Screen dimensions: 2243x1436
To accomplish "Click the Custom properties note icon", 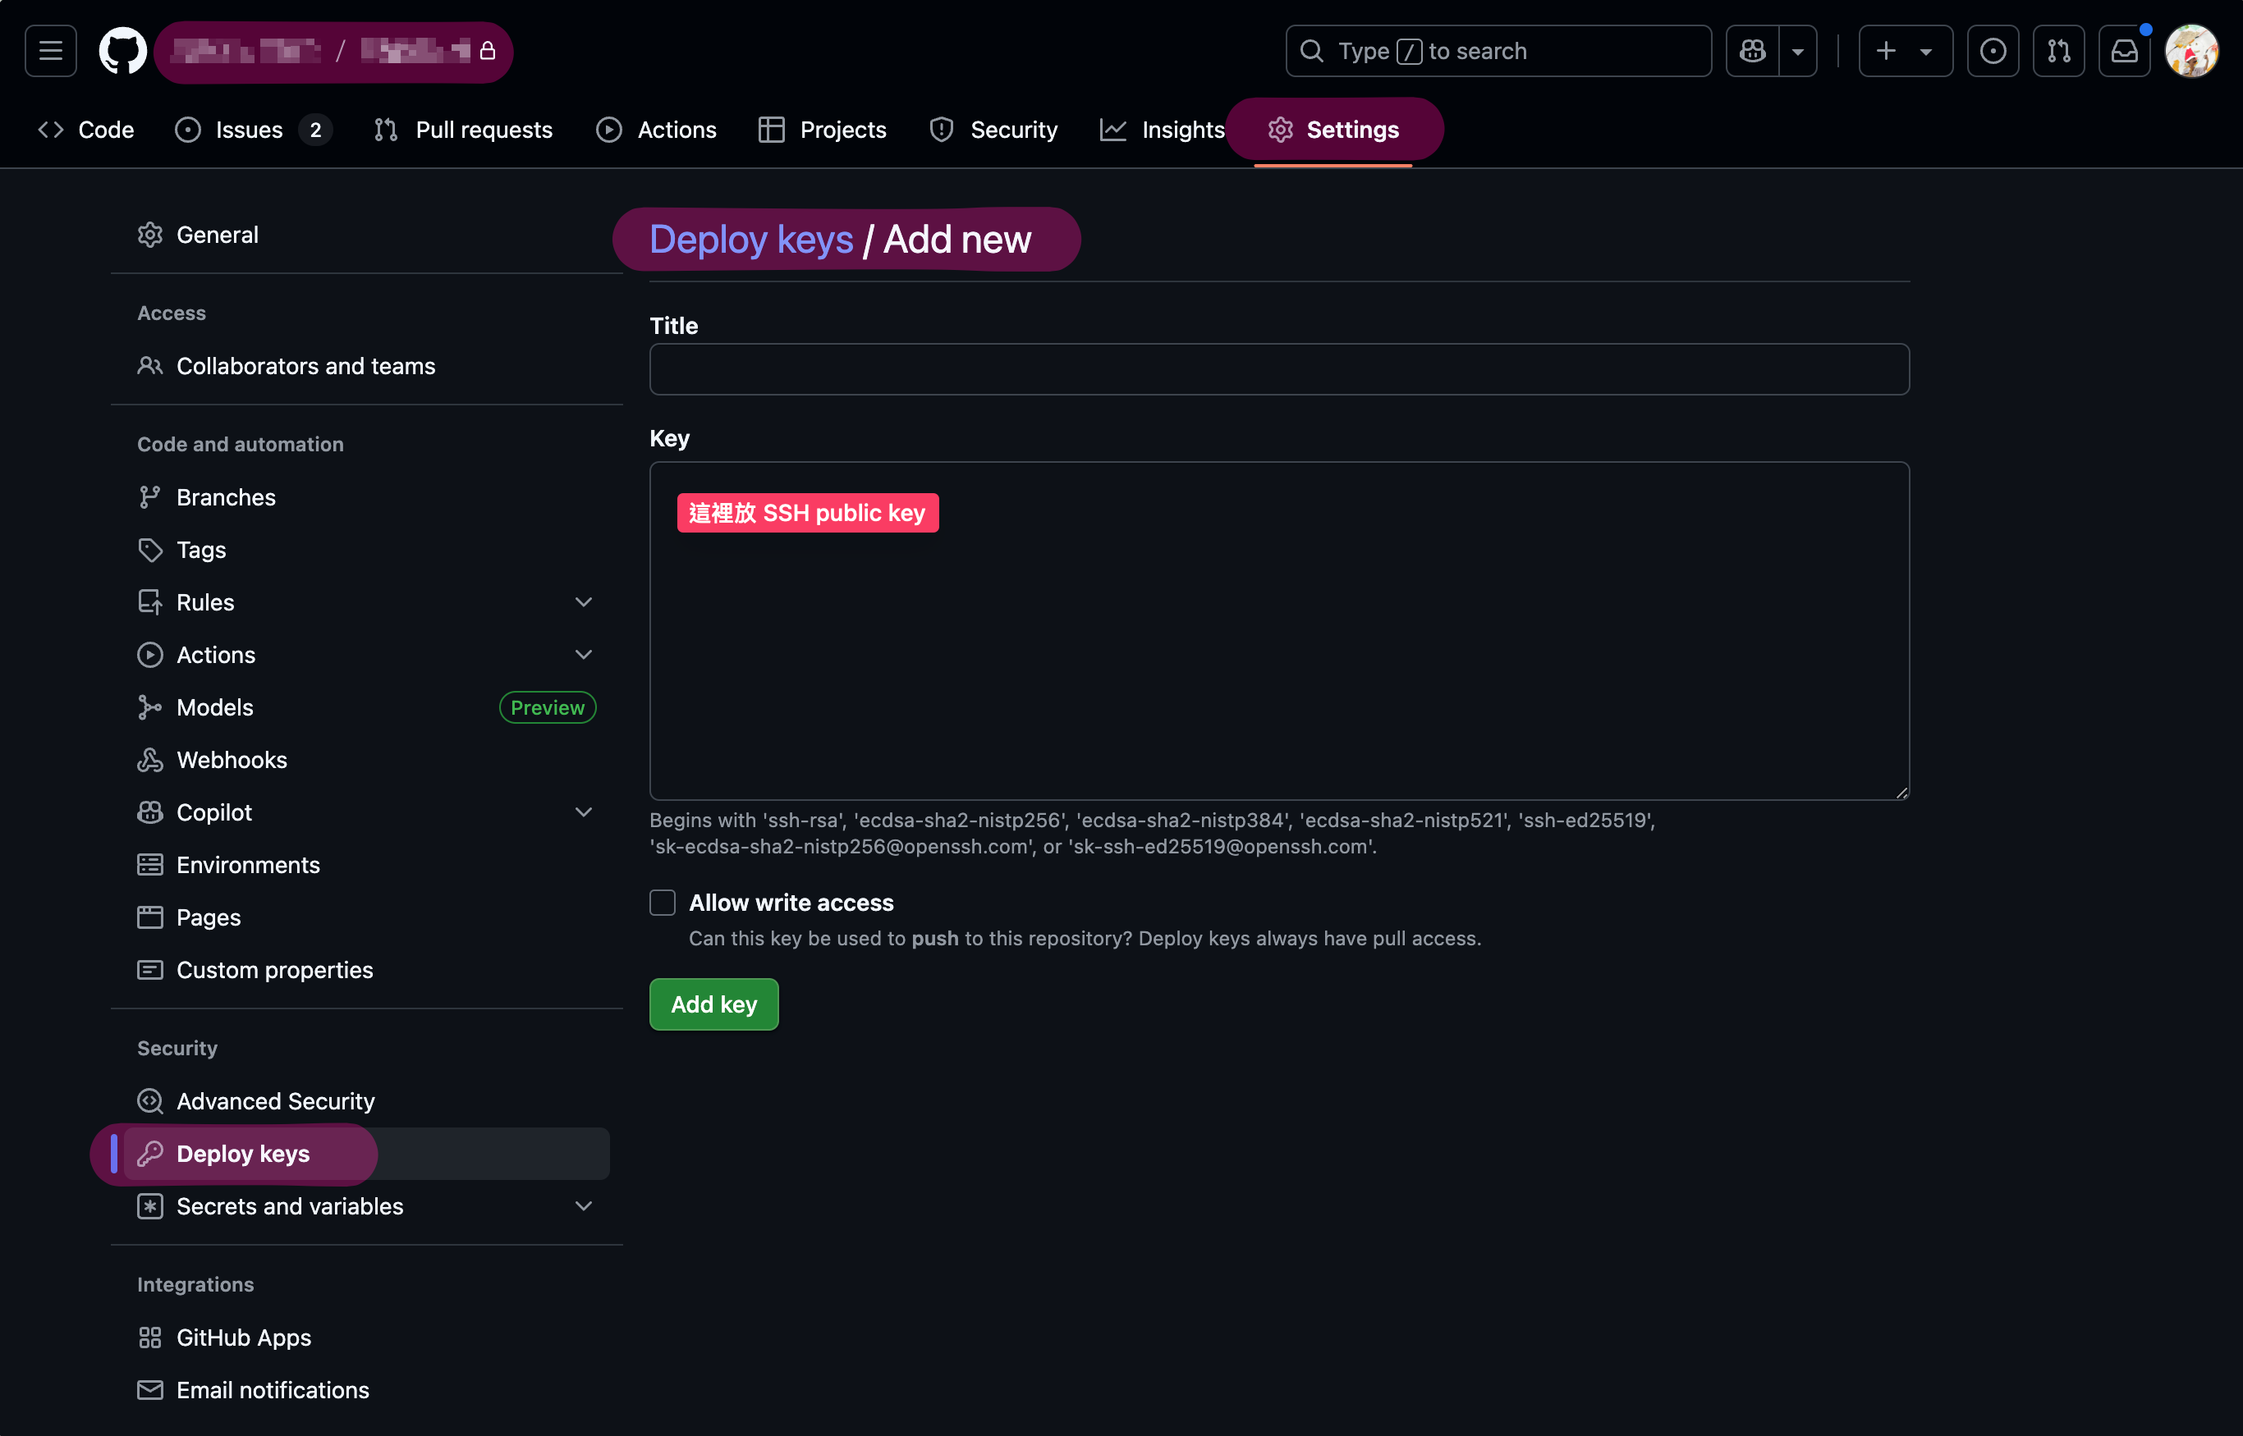I will [x=150, y=970].
